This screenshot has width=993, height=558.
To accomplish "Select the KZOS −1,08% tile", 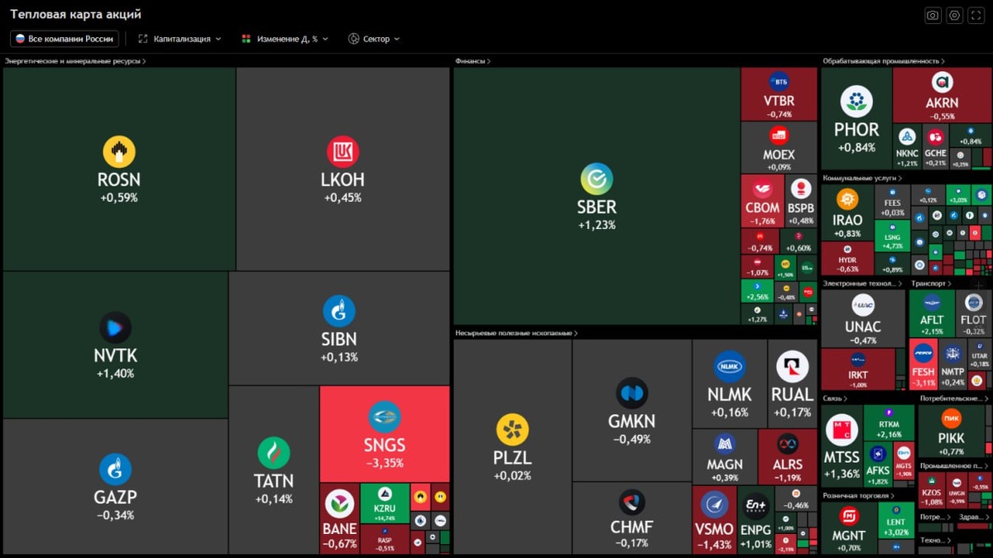I will (x=932, y=489).
